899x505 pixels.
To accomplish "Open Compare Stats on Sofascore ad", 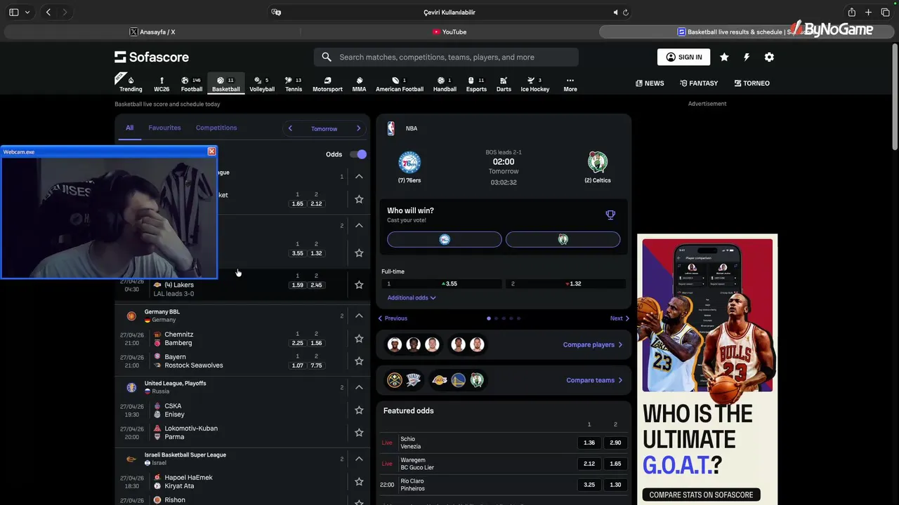I will (x=701, y=494).
